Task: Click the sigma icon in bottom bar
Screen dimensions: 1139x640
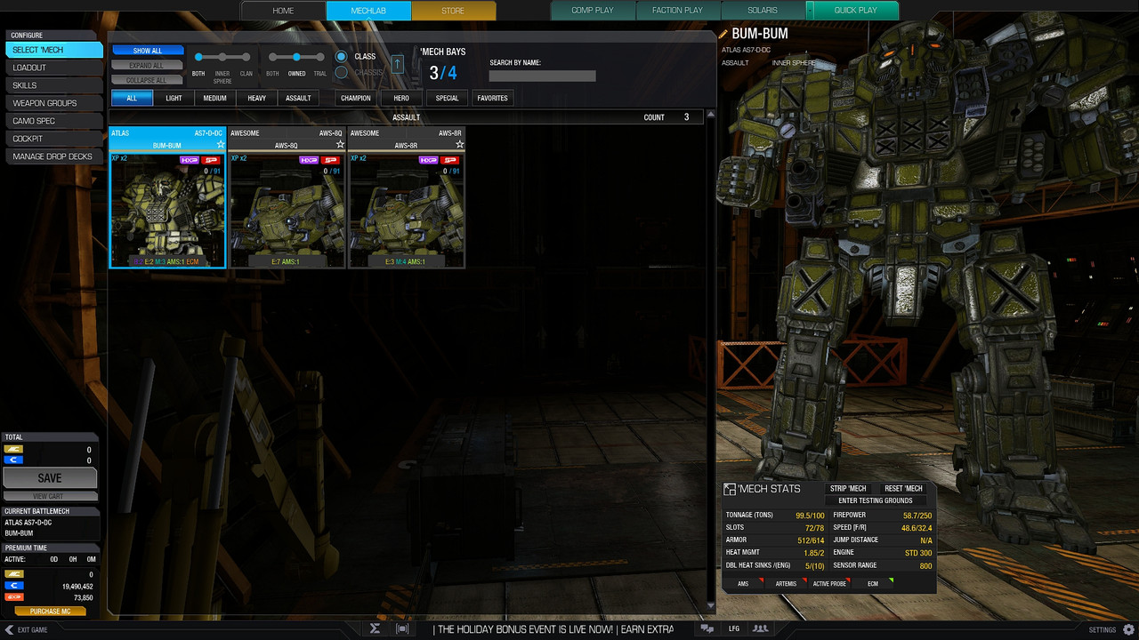Action: (x=376, y=628)
